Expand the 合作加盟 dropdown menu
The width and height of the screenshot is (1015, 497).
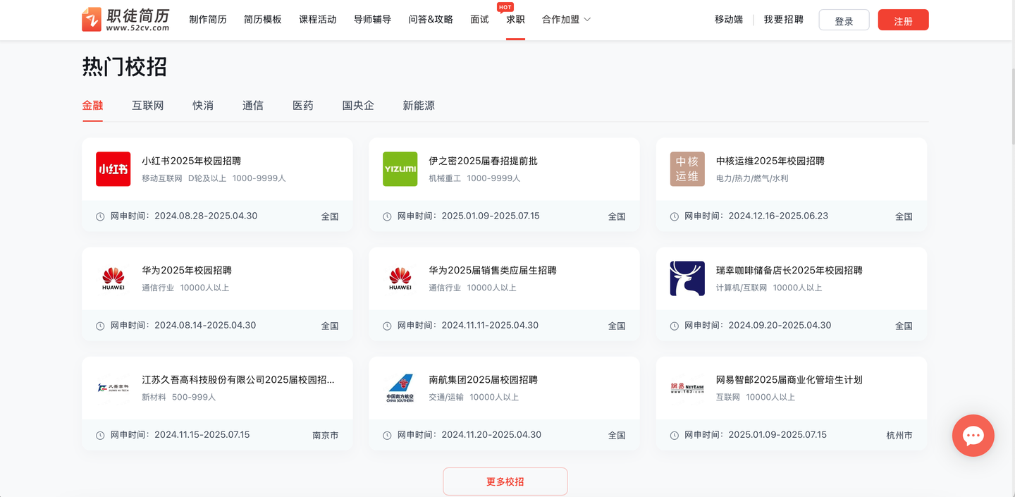tap(567, 20)
